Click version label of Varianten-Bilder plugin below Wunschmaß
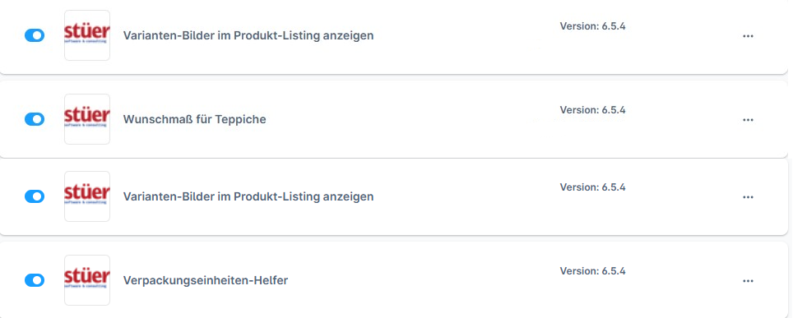 [x=593, y=187]
